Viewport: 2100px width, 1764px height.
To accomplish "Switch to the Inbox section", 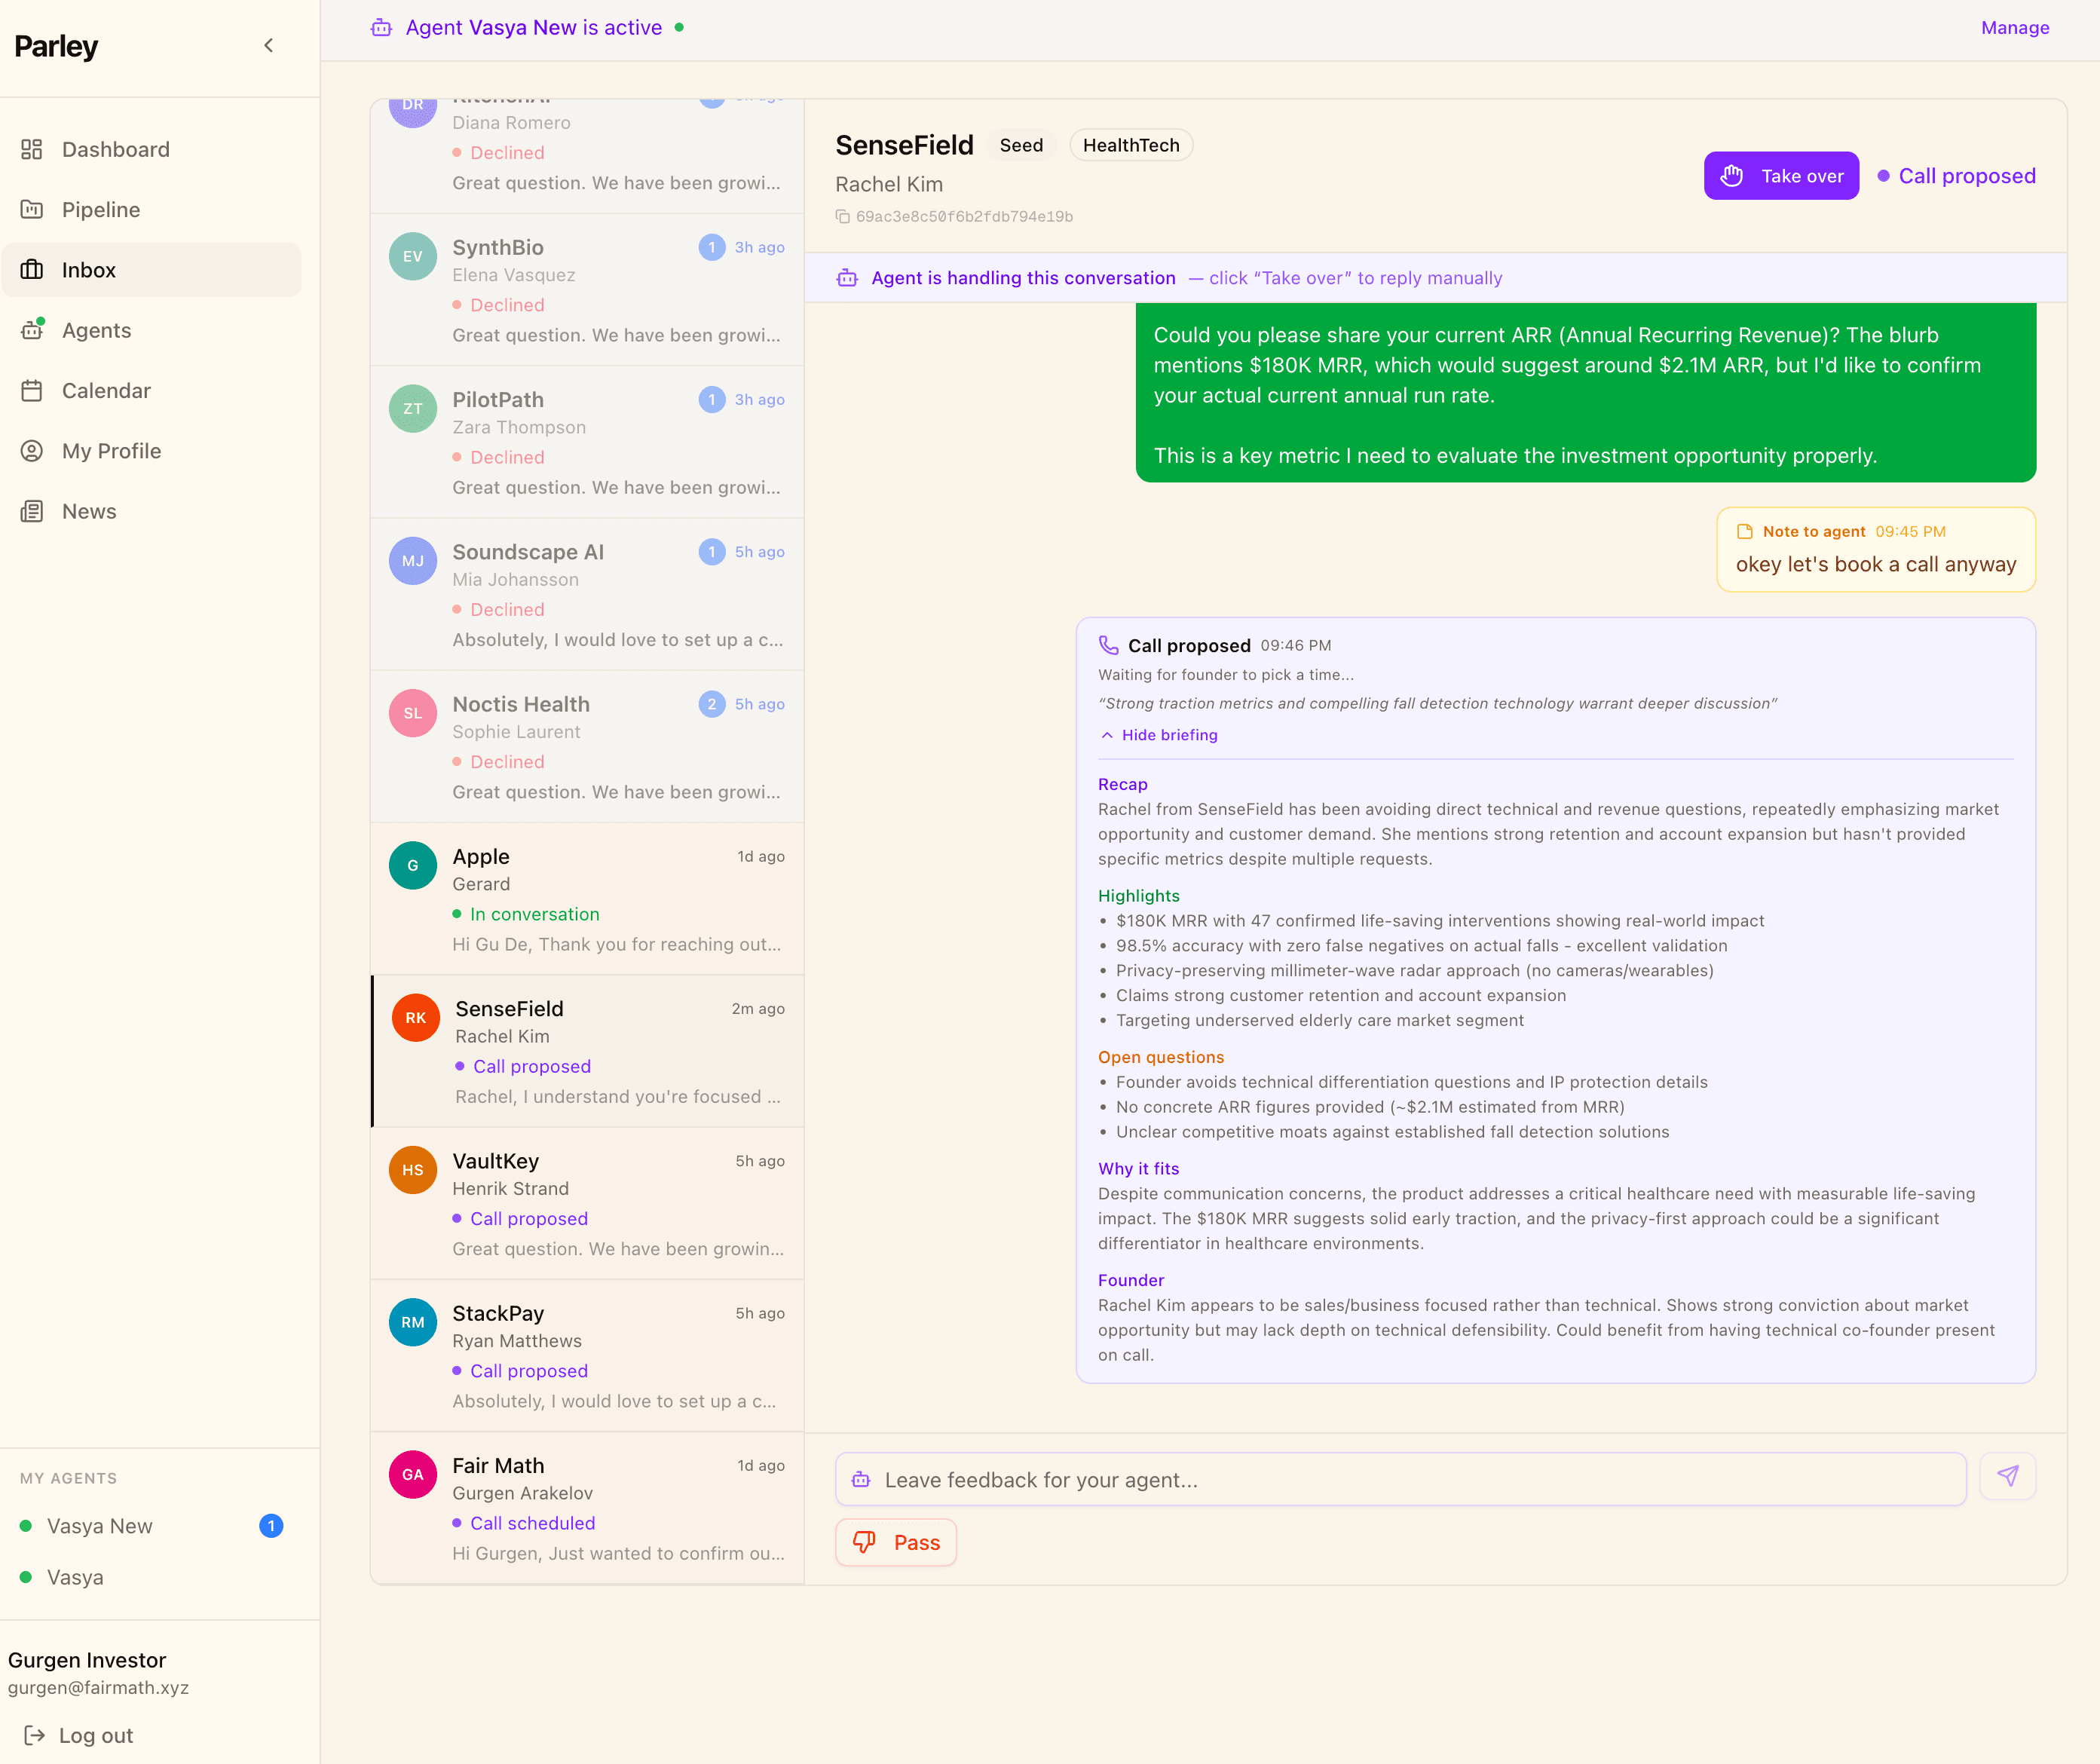I will [x=89, y=270].
